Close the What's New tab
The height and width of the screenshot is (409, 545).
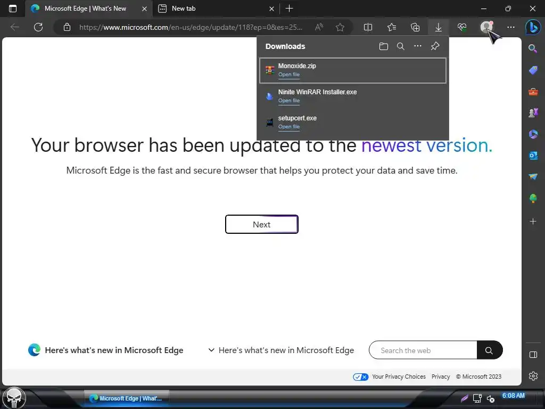click(x=144, y=9)
